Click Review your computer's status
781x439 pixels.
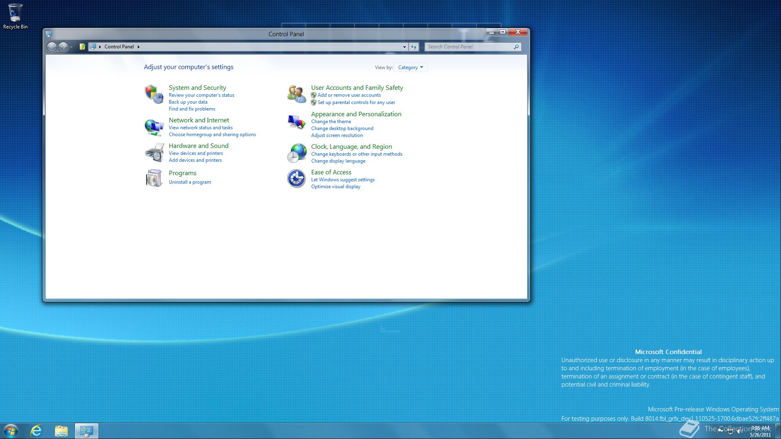point(201,95)
